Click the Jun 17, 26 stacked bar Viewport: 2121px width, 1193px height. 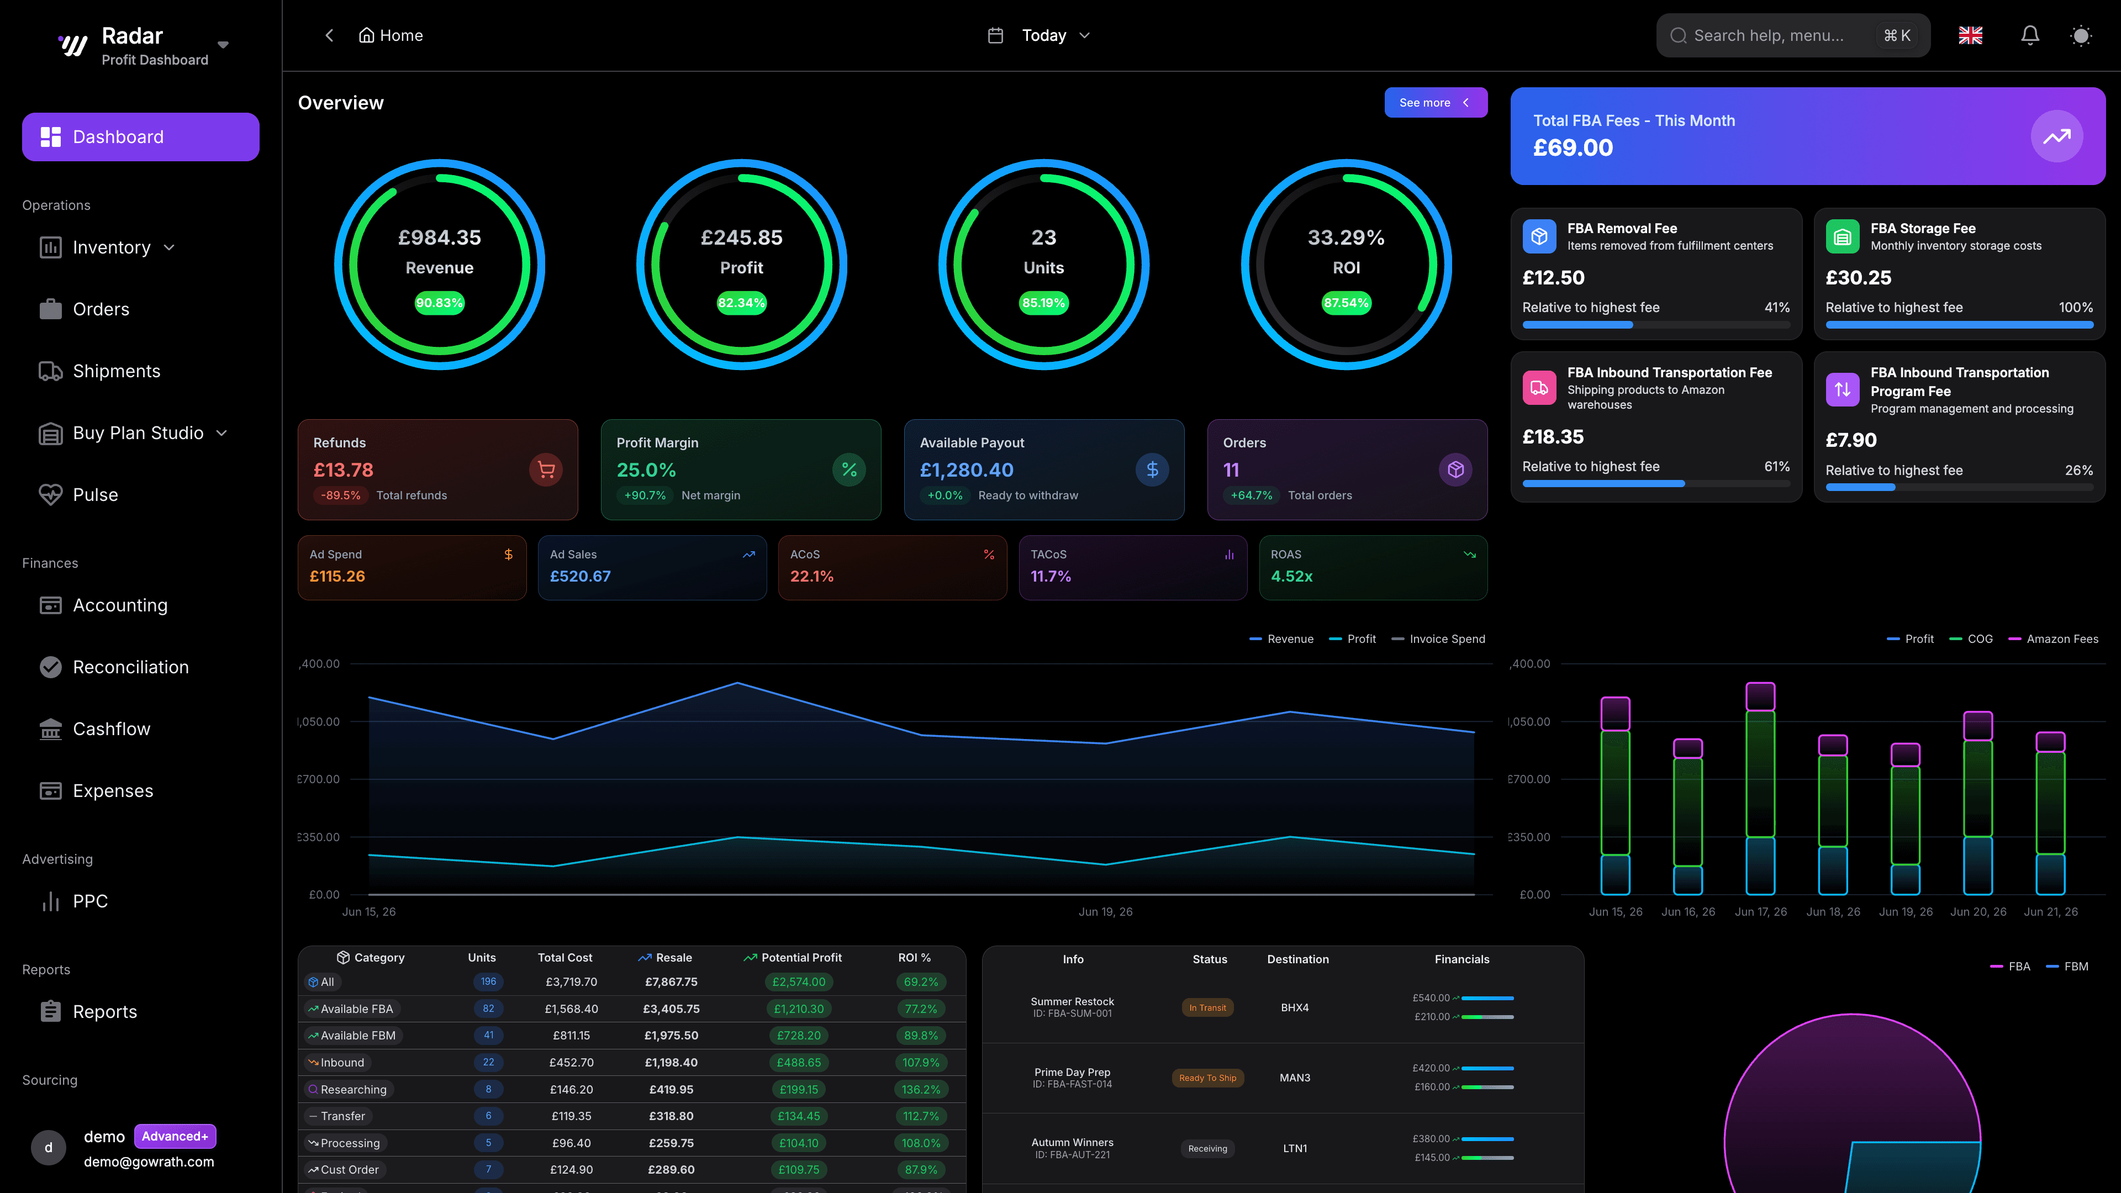coord(1760,788)
